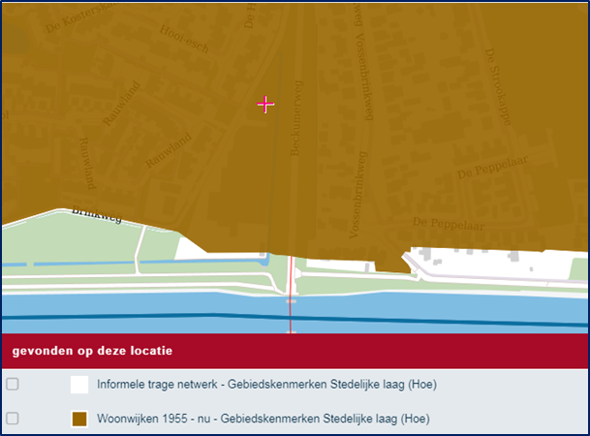
Task: Click the Beckumerweg street label
Action: point(295,118)
